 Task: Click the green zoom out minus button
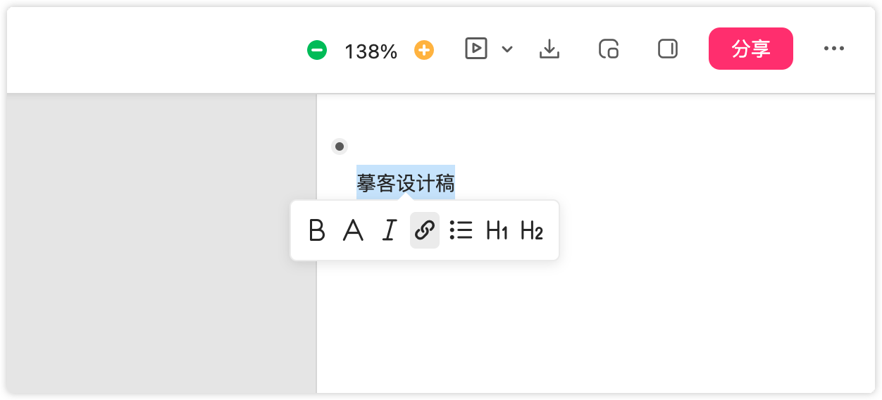coord(317,50)
